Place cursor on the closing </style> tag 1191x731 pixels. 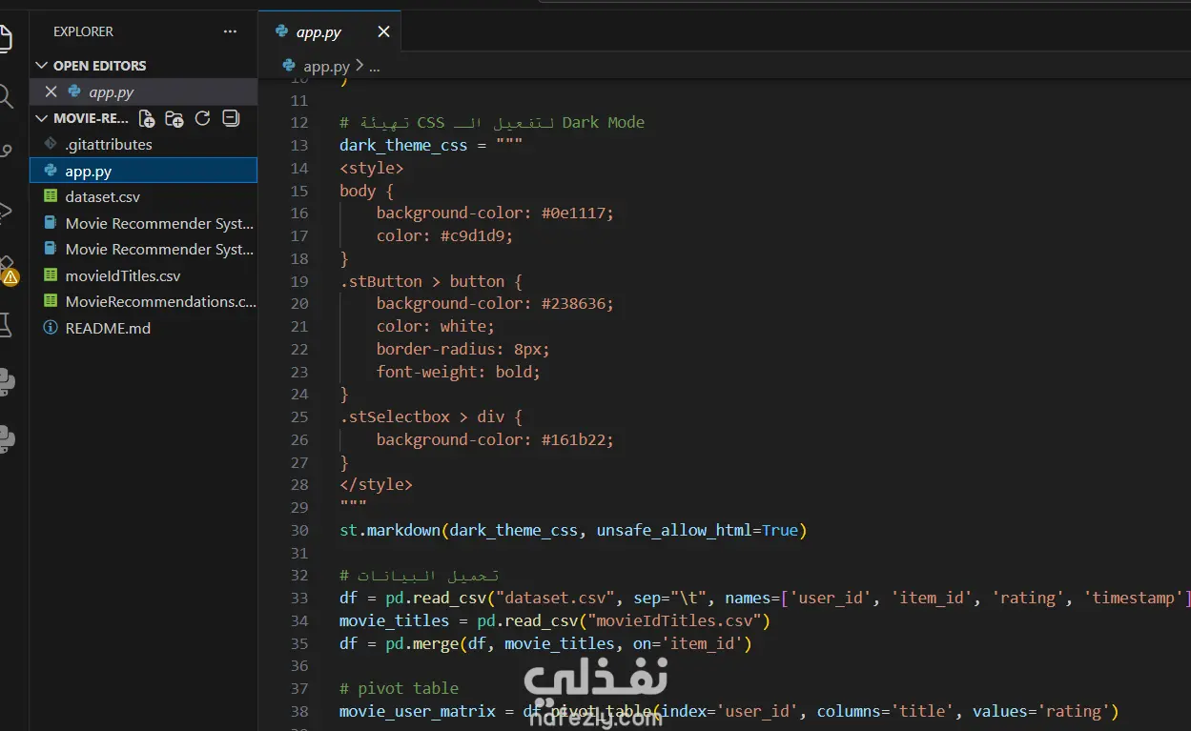pos(376,484)
